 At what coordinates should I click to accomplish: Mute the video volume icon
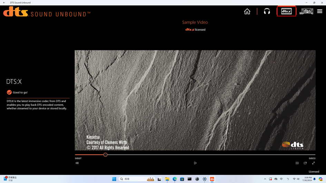pyautogui.click(x=77, y=163)
